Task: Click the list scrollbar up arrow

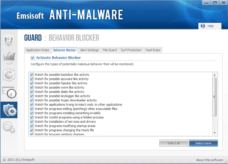Action: (215, 75)
